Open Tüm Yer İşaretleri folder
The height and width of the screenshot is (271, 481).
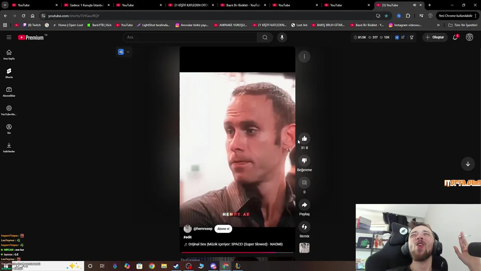463,25
